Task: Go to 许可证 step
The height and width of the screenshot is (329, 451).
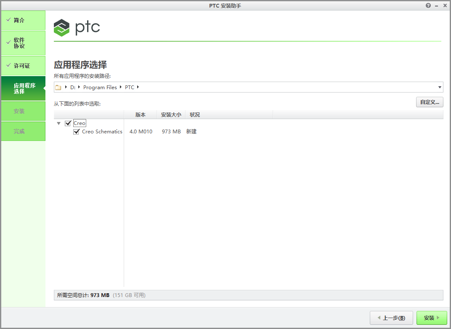Action: coord(23,66)
